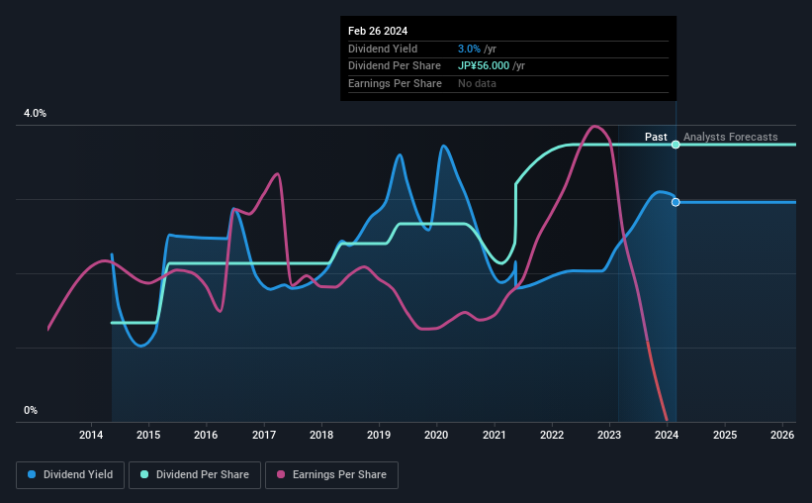This screenshot has height=503, width=812.
Task: Click the blue Dividend Yield legend dot
Action: click(x=32, y=474)
